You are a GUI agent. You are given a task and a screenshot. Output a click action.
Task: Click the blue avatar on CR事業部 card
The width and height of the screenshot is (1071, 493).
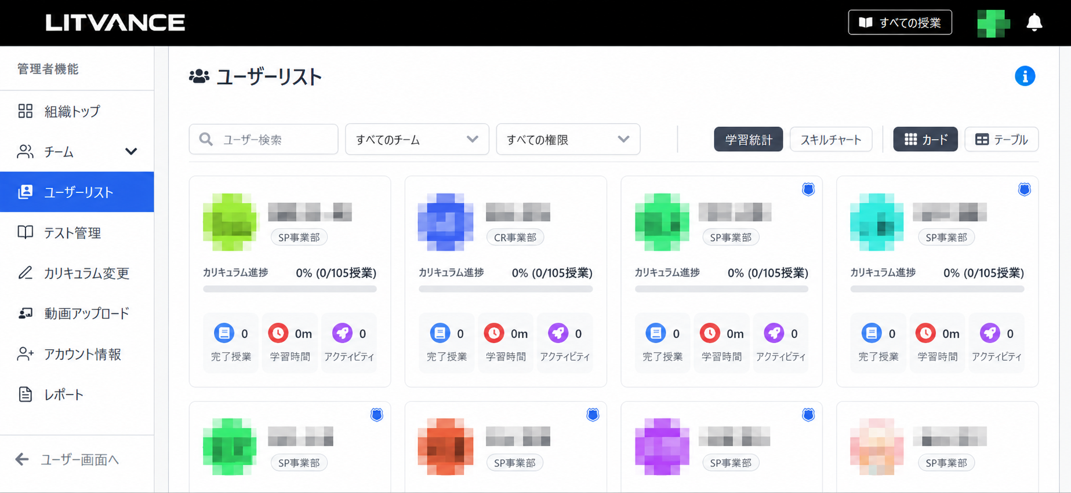pos(445,222)
